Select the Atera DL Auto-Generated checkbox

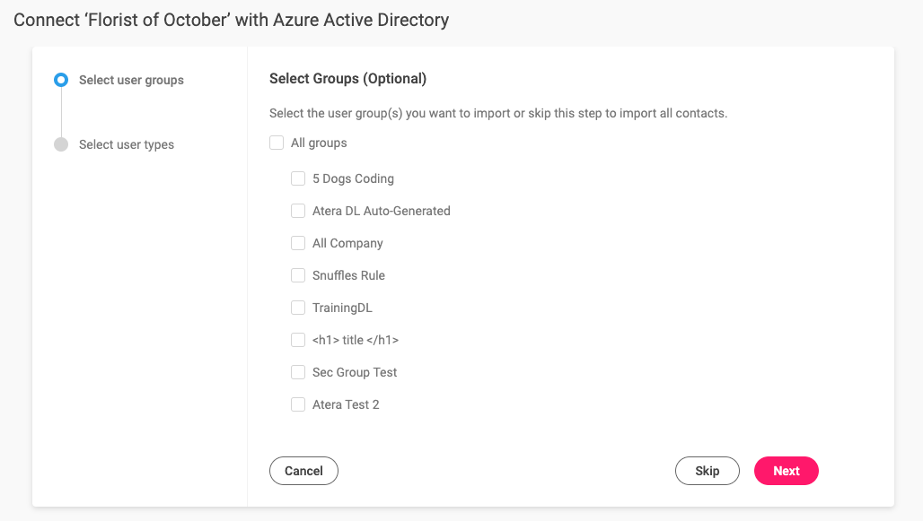(x=298, y=211)
